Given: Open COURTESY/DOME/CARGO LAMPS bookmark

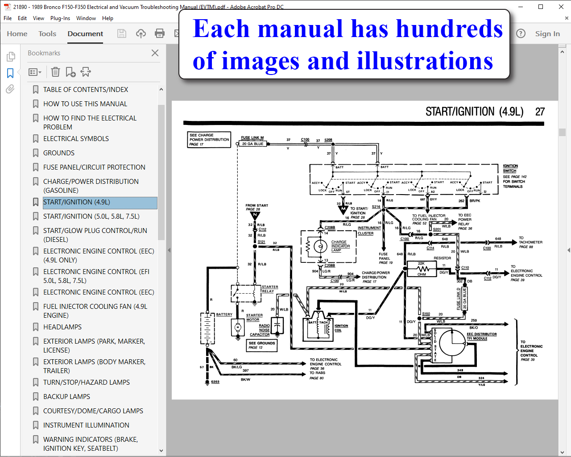Looking at the screenshot, I should (93, 411).
